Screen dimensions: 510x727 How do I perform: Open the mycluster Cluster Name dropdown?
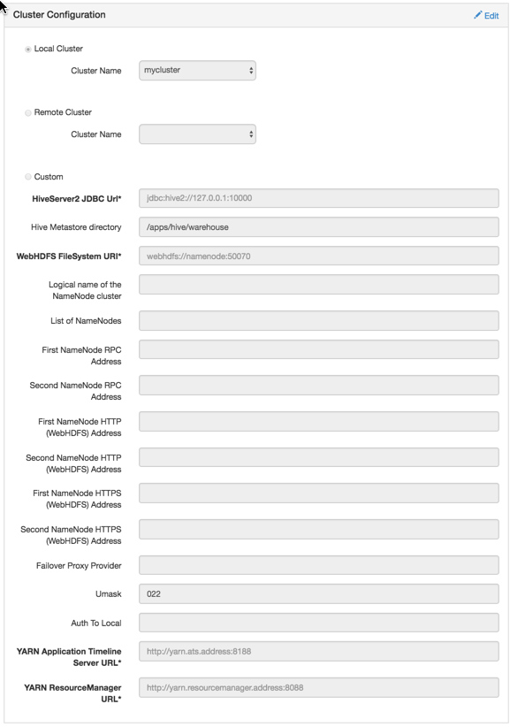pos(197,71)
